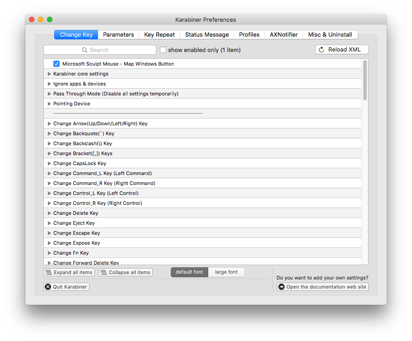Expand Pass Through Mode section
The height and width of the screenshot is (341, 412).
(x=49, y=94)
